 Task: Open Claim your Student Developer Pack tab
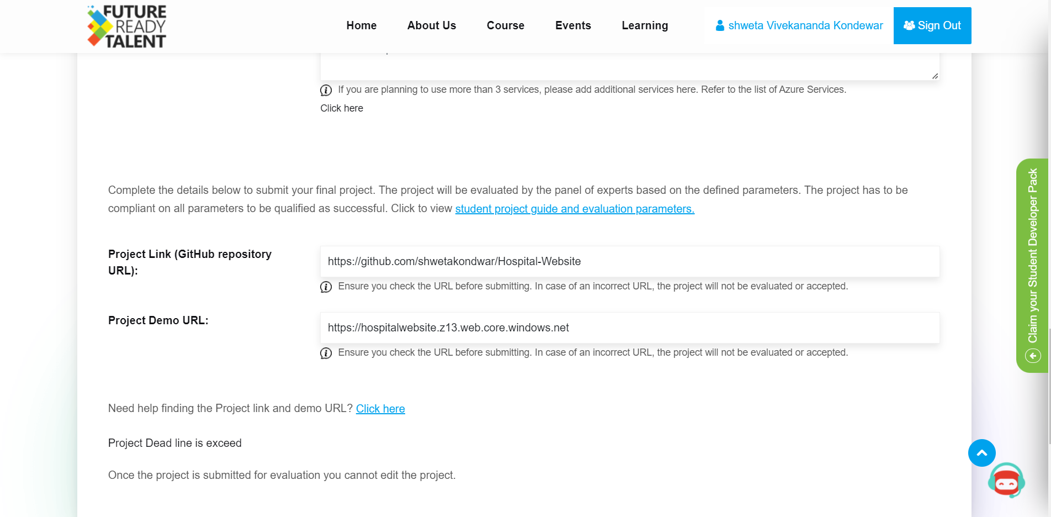[x=1032, y=266]
